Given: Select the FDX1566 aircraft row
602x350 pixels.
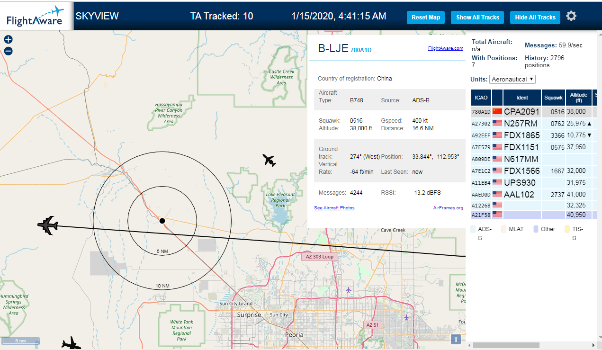Looking at the screenshot, I should [534, 171].
